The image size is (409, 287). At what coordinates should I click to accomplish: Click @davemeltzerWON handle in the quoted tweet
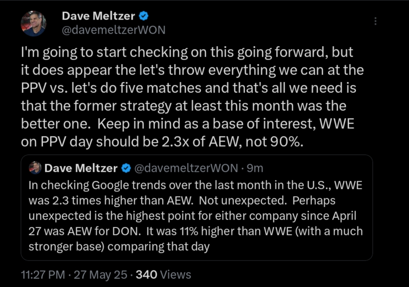(185, 168)
